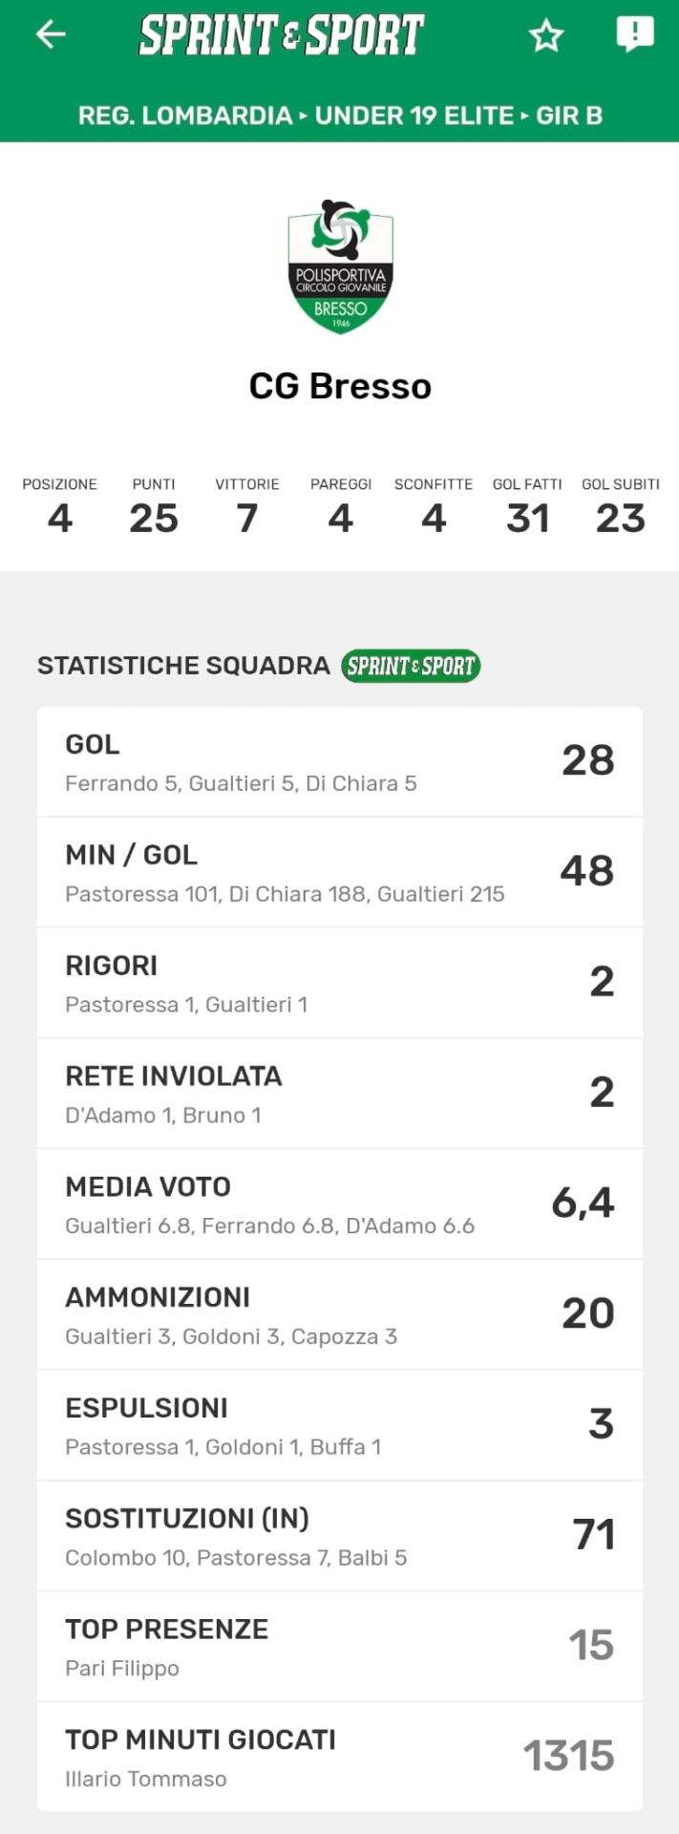Tap the back arrow icon

point(51,35)
